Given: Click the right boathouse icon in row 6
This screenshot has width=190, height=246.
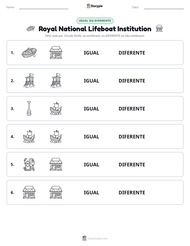Looking at the screenshot, I should pyautogui.click(x=56, y=192).
